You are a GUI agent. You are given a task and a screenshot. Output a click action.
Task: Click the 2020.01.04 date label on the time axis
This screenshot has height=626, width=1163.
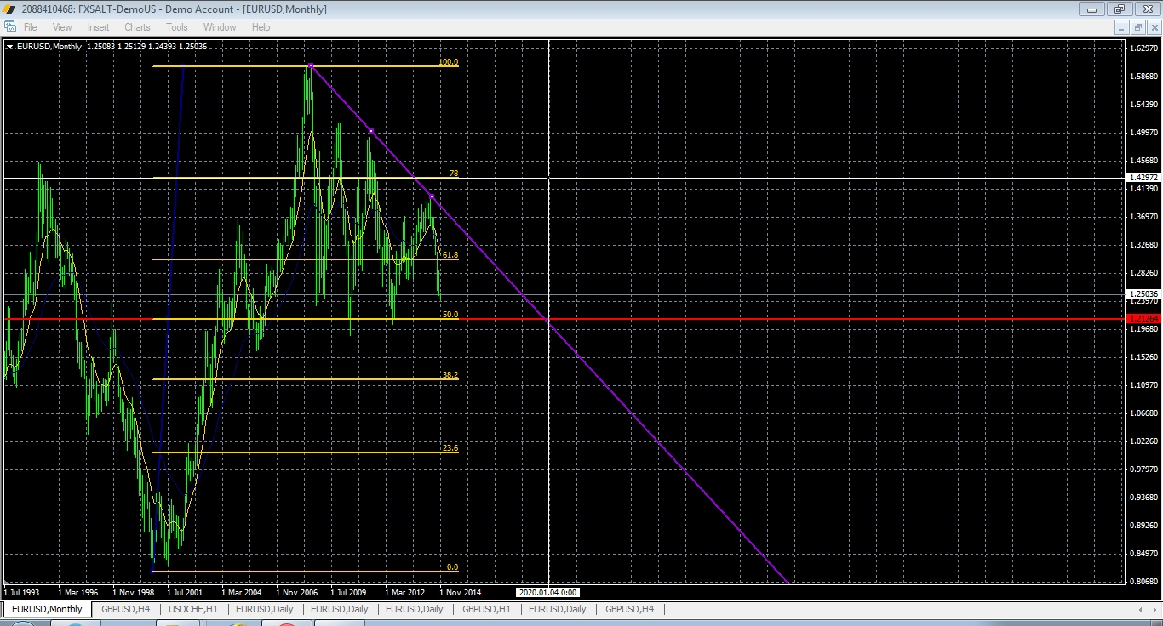tap(549, 593)
